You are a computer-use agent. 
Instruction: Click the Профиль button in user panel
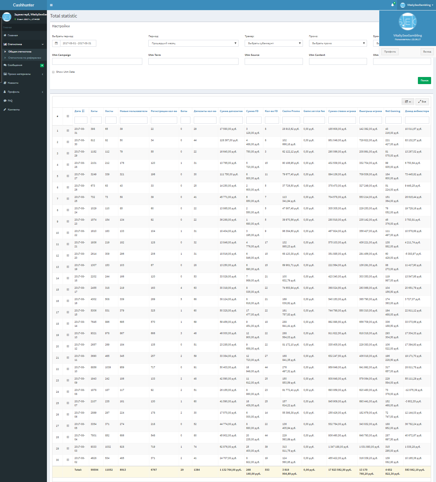click(390, 52)
